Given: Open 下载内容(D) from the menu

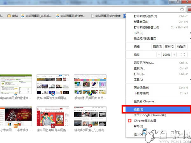Looking at the screenshot, I should 158,93.
